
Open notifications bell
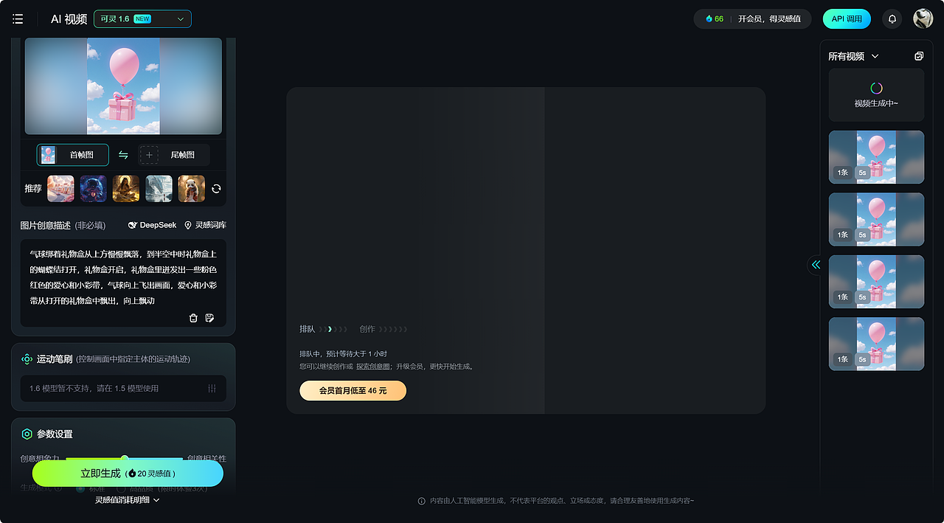892,19
